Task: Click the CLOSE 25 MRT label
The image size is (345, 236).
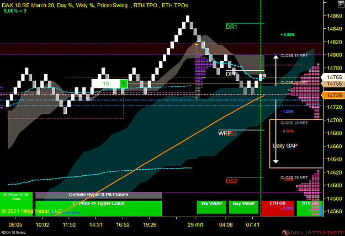Action: tap(294, 177)
